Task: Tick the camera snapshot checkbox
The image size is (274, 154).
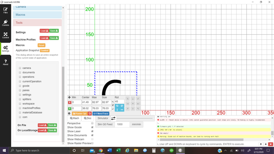Action: [x=20, y=68]
